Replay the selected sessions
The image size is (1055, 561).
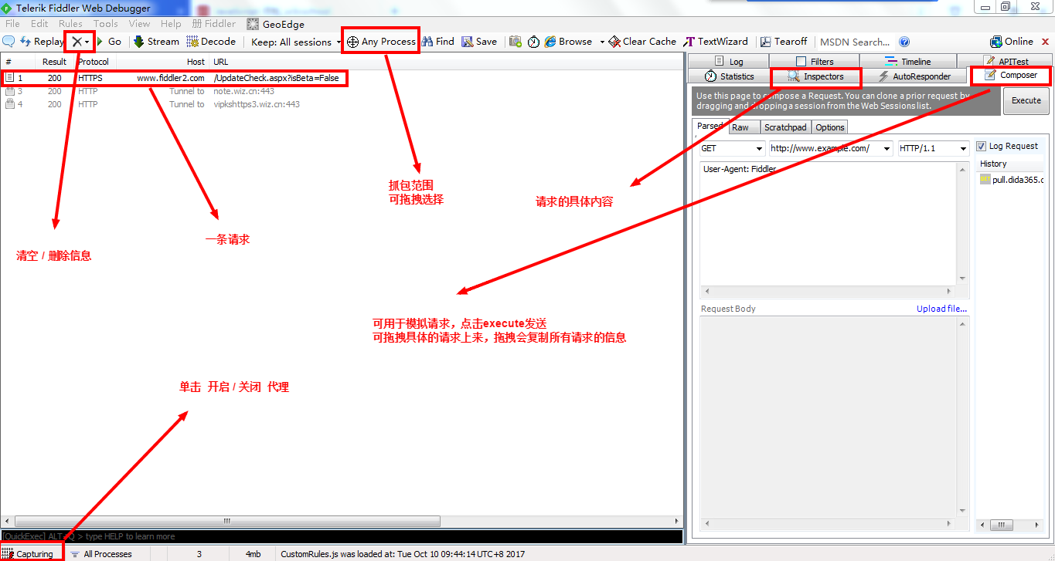pyautogui.click(x=42, y=42)
